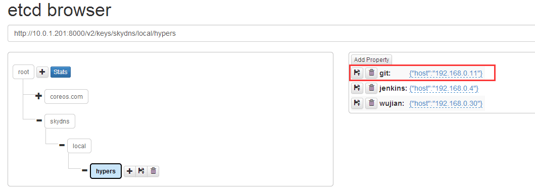535x193 pixels.
Task: Collapse the hypers tree node
Action: [x=84, y=170]
